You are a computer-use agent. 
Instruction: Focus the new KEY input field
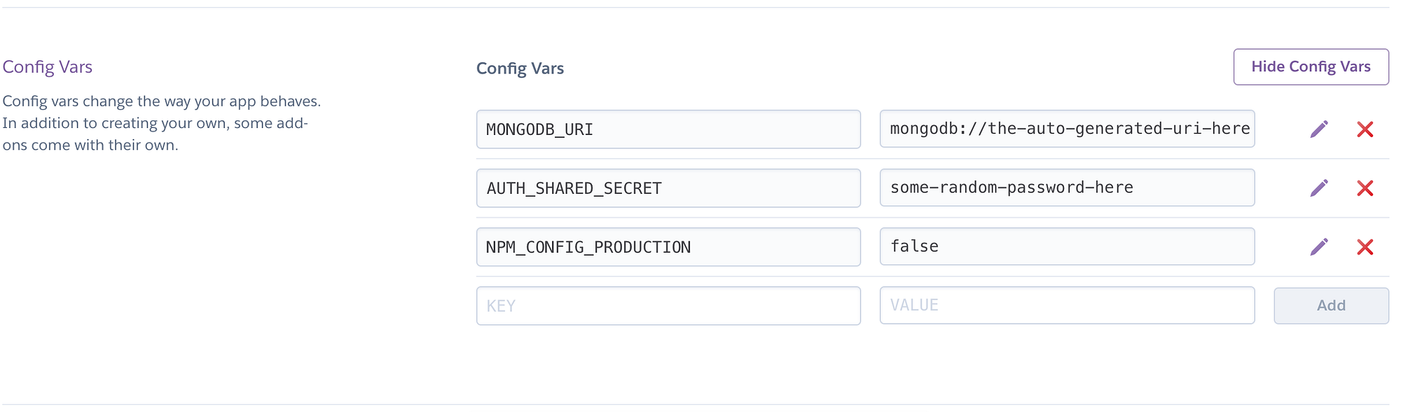(668, 306)
